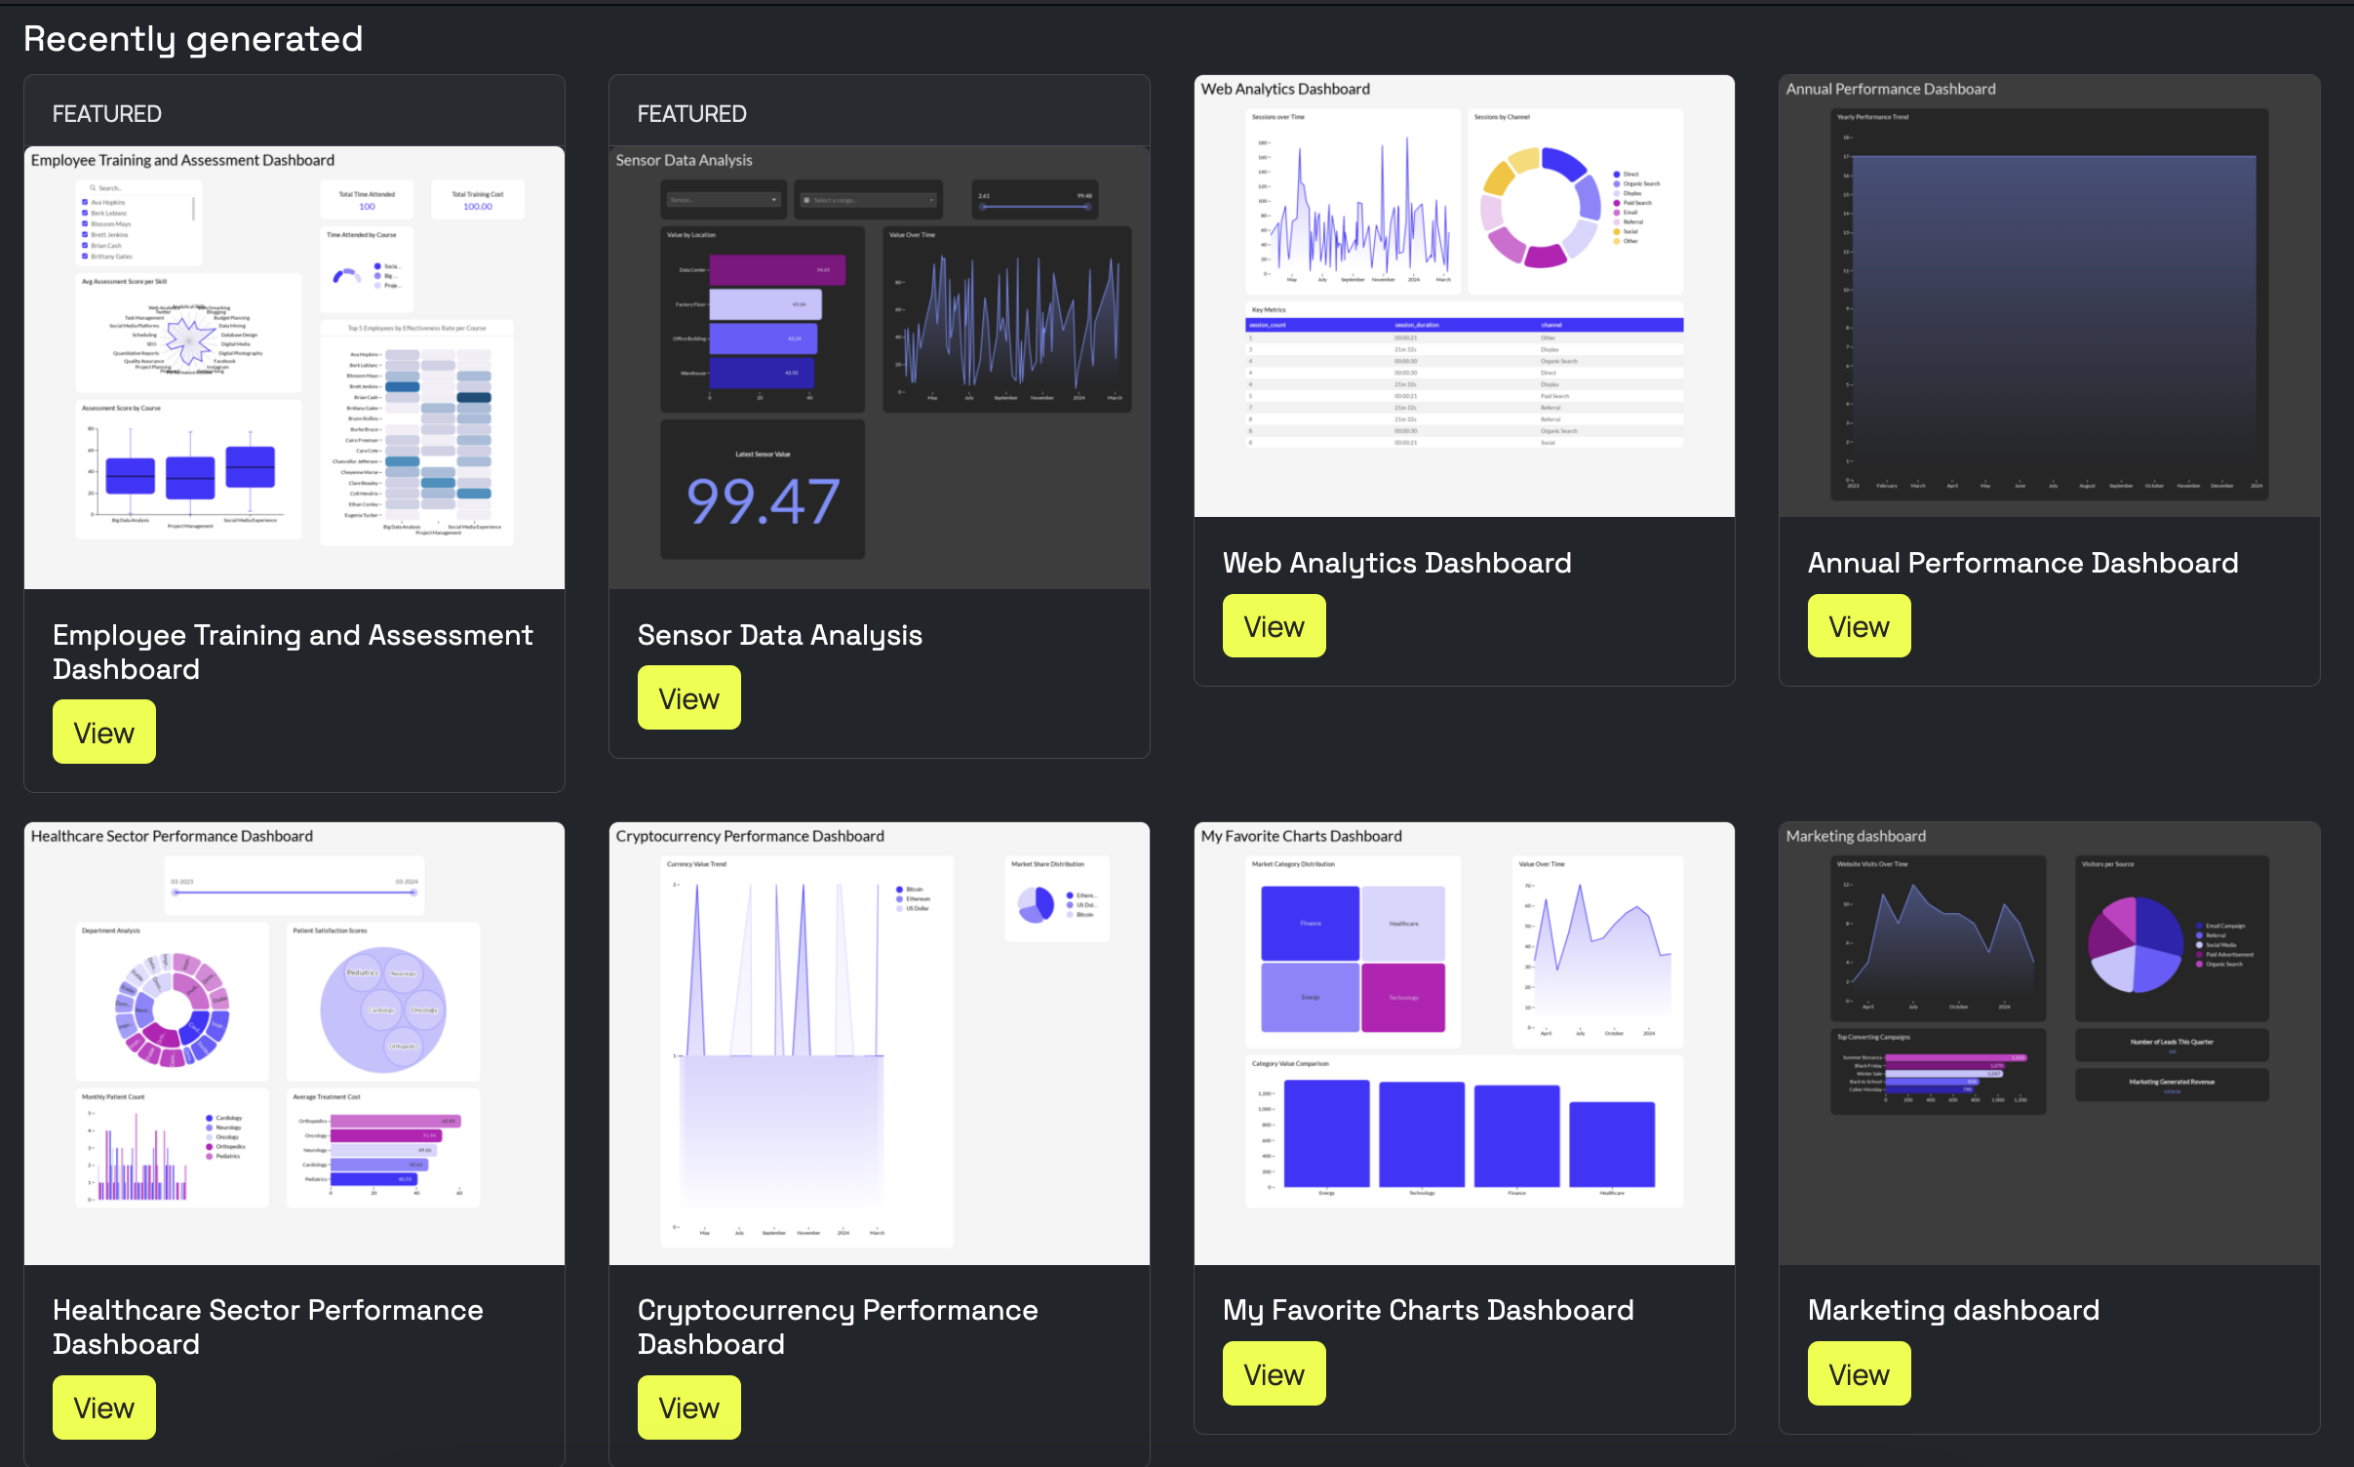
Task: Open the Healthcare Sector Performance preview thumbnail
Action: point(294,1044)
